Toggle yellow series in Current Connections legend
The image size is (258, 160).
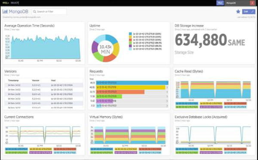tap(41, 149)
